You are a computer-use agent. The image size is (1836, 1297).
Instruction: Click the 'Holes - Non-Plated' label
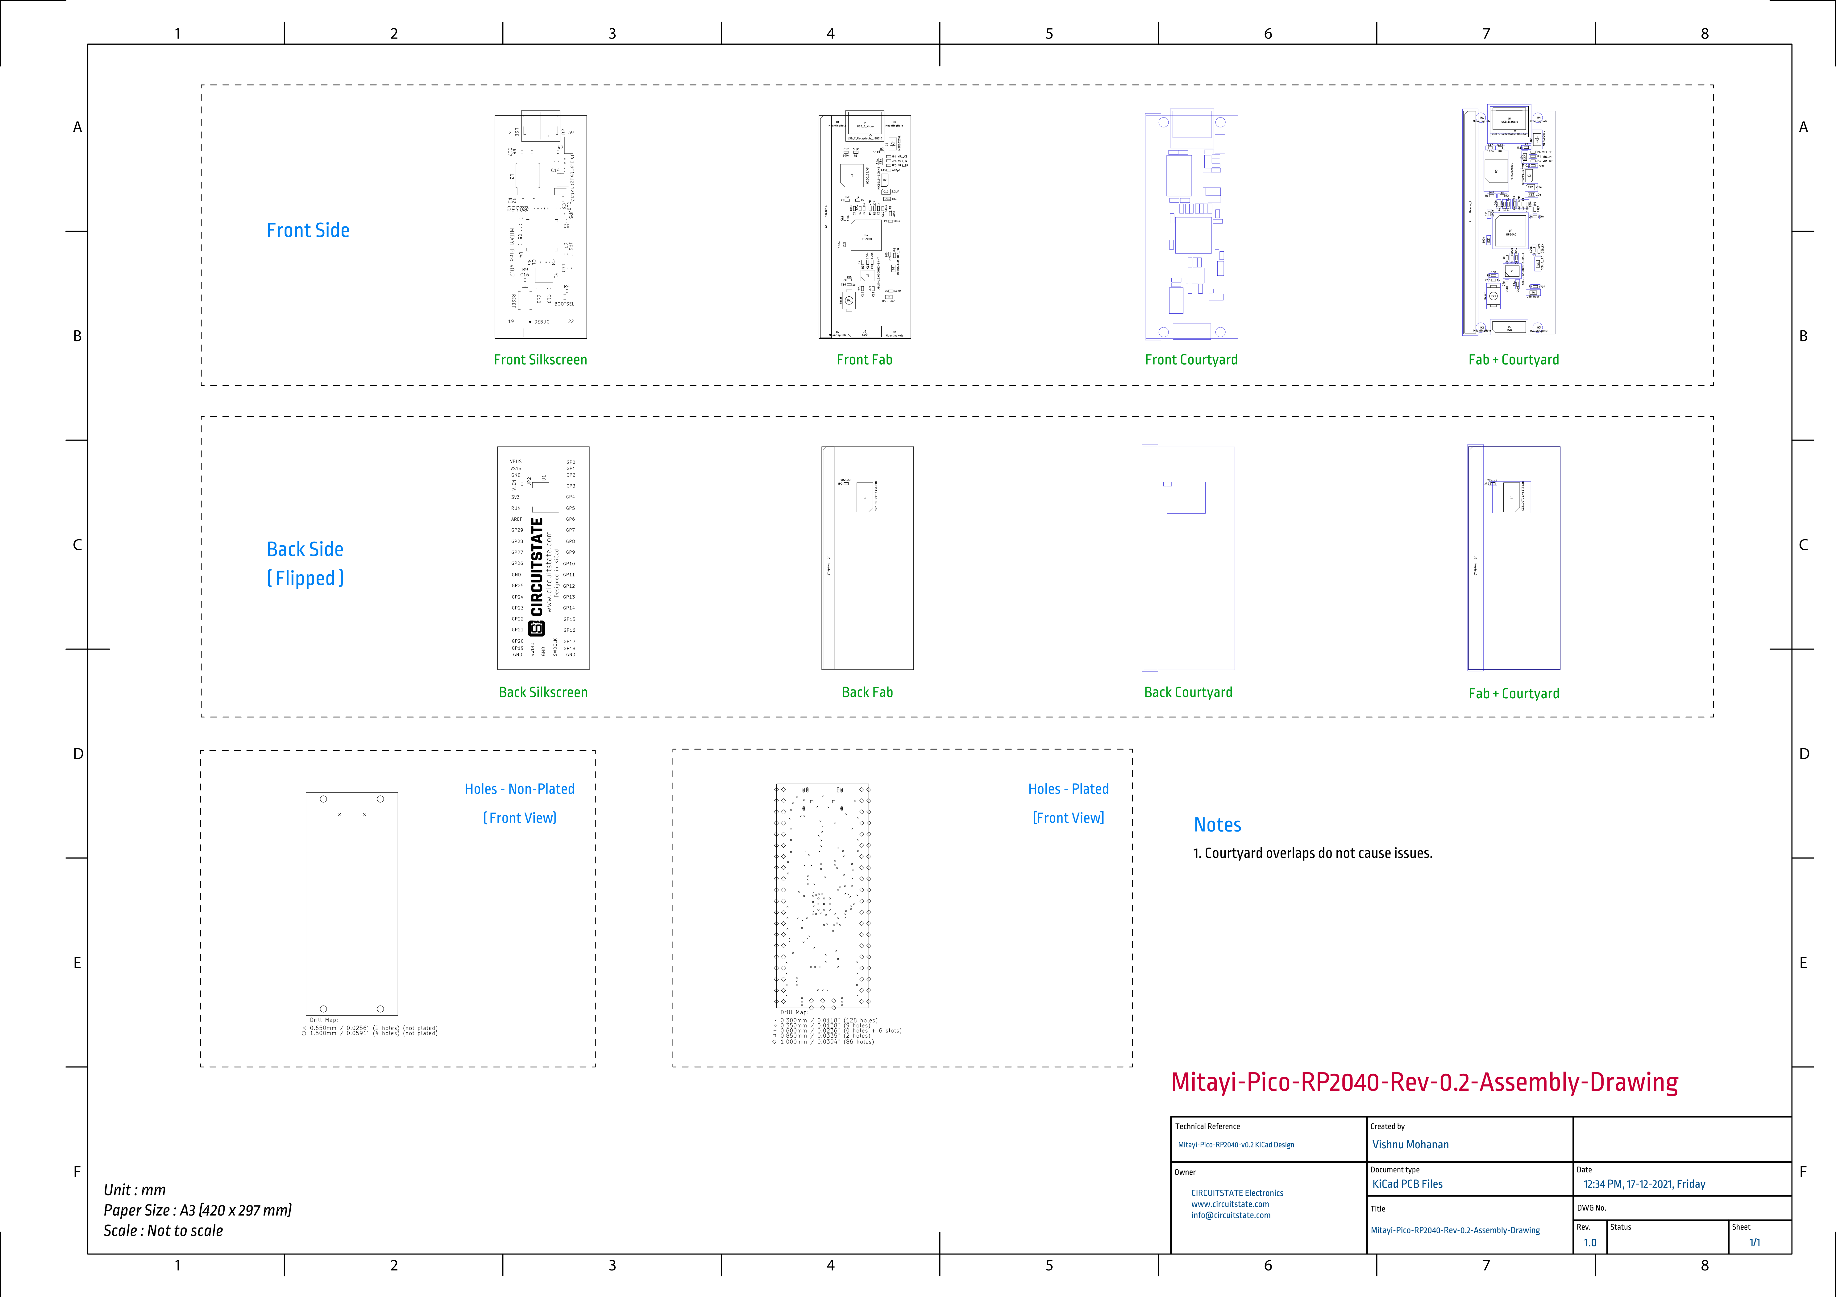[x=520, y=789]
